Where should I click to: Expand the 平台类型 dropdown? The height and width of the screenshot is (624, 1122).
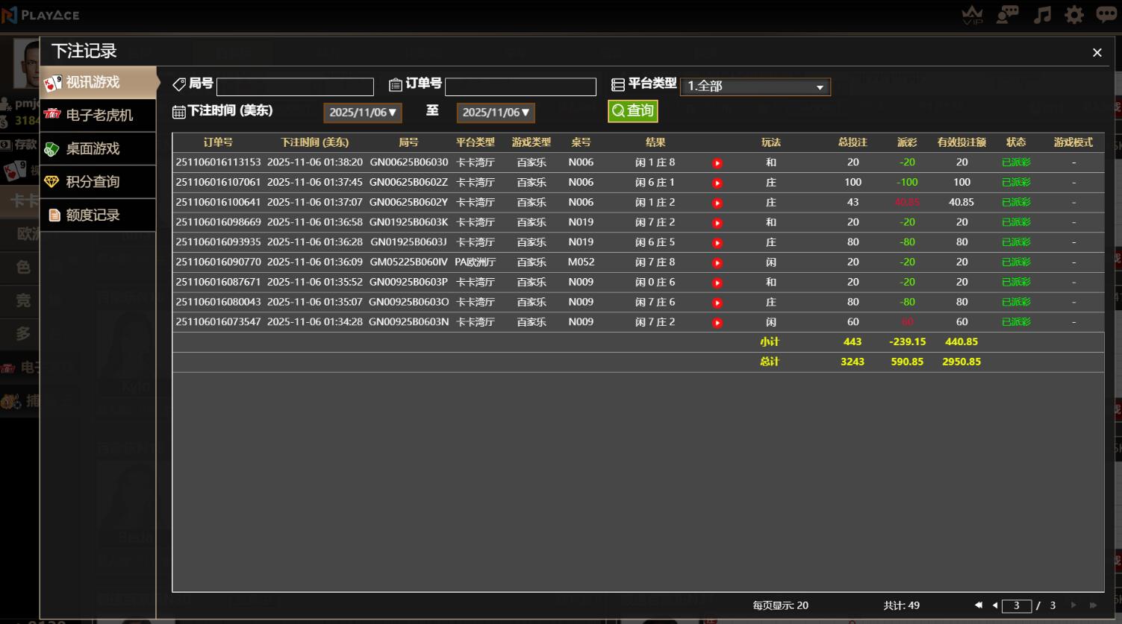(x=755, y=86)
